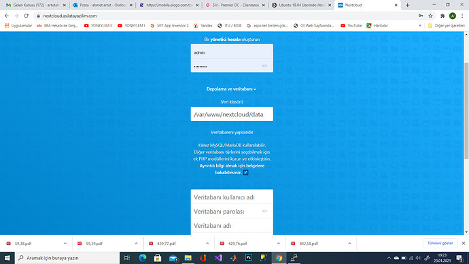Viewport: 469px width, 264px height.
Task: Open Diğer yer işaretleri folder
Action: point(447,26)
